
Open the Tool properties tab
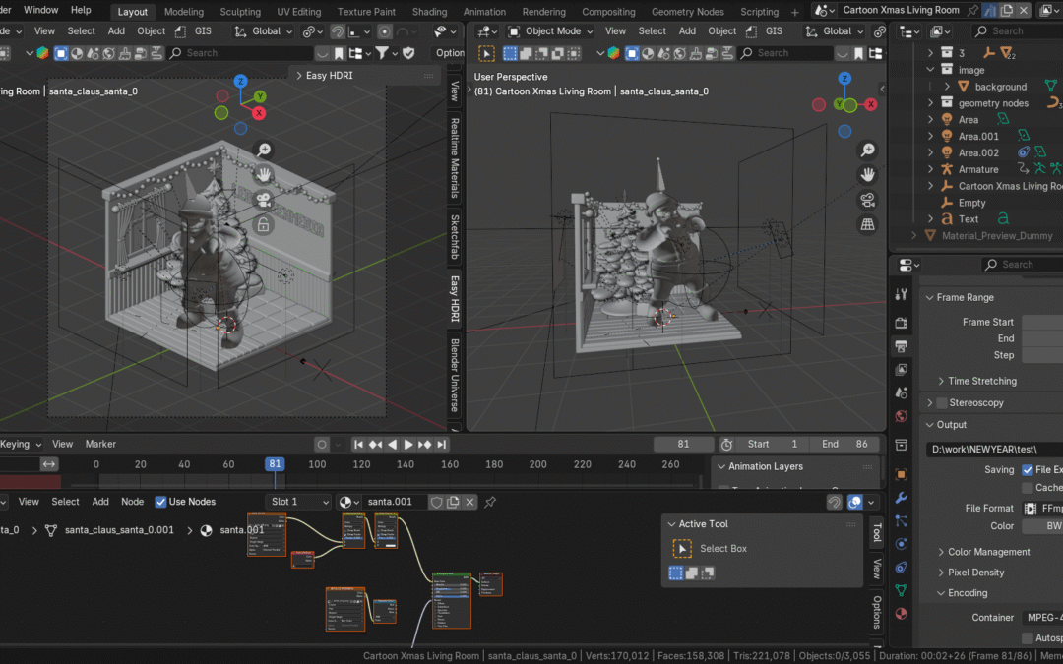(901, 294)
